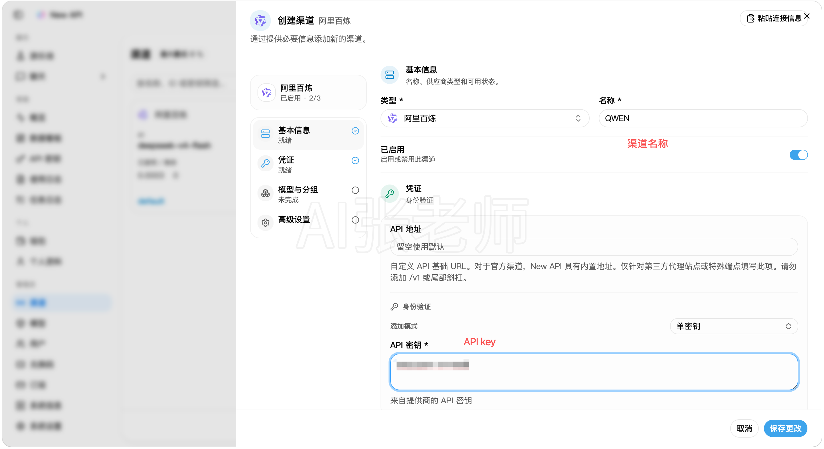Click the 粘贴连接信息 button

click(773, 19)
